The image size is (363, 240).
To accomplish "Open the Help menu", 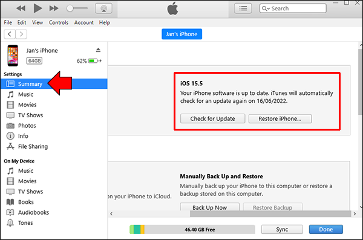I will click(105, 22).
